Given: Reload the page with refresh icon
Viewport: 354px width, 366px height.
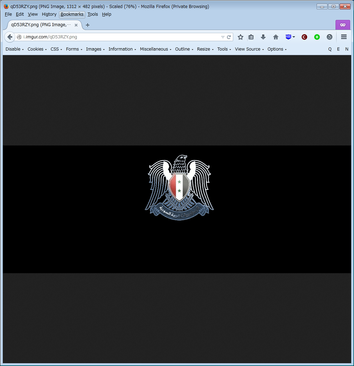Looking at the screenshot, I should point(229,37).
